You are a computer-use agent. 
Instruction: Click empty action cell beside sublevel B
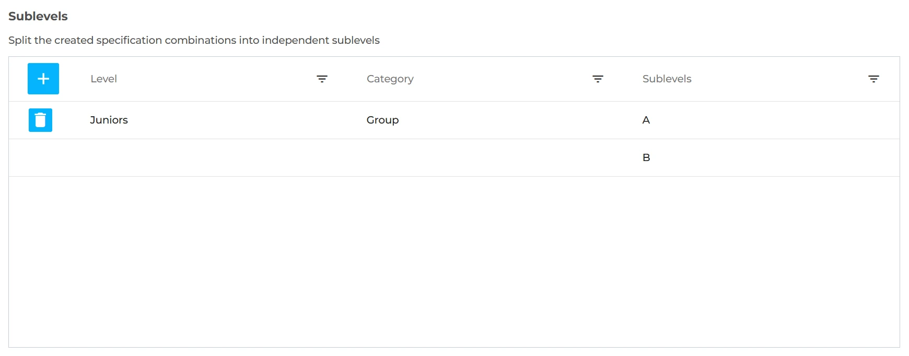42,157
